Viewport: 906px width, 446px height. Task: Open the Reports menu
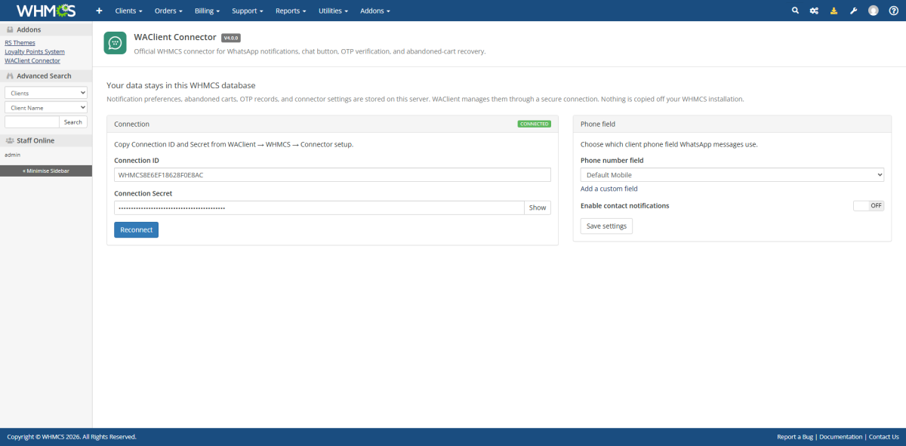(291, 11)
